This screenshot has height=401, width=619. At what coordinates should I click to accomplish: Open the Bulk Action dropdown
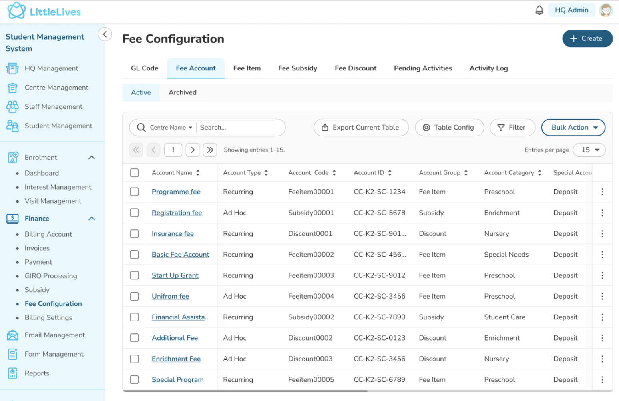coord(573,128)
